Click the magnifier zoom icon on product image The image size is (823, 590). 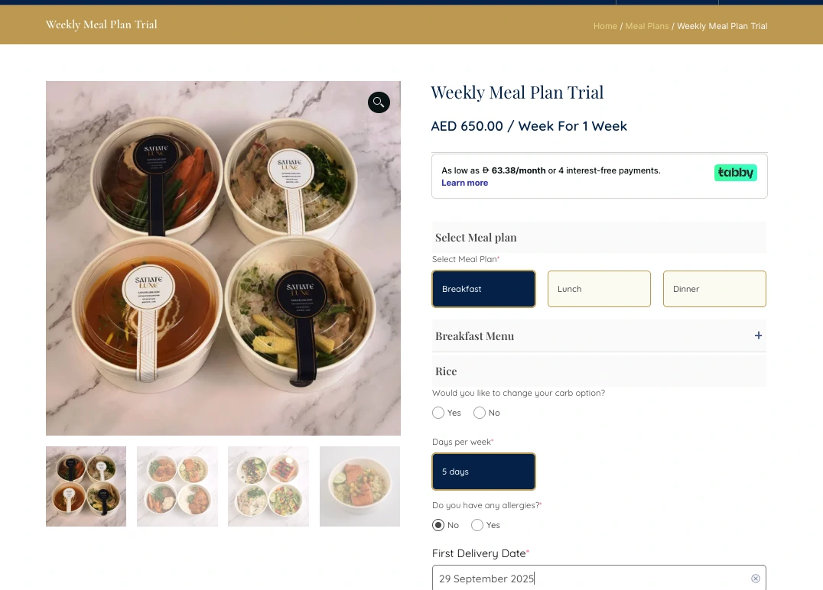pyautogui.click(x=379, y=102)
